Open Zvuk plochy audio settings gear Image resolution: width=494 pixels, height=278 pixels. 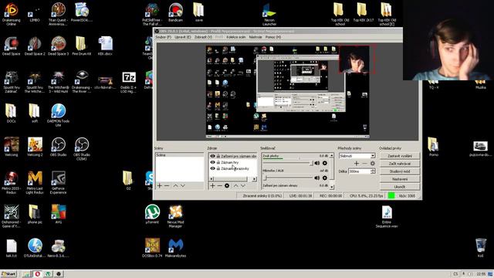(324, 163)
